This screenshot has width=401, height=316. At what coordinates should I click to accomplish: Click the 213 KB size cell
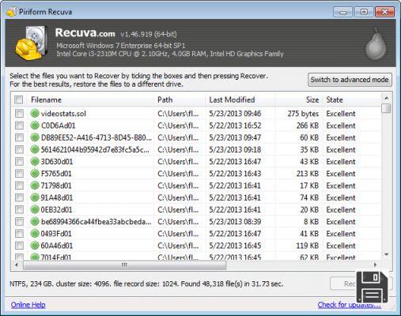point(308,174)
